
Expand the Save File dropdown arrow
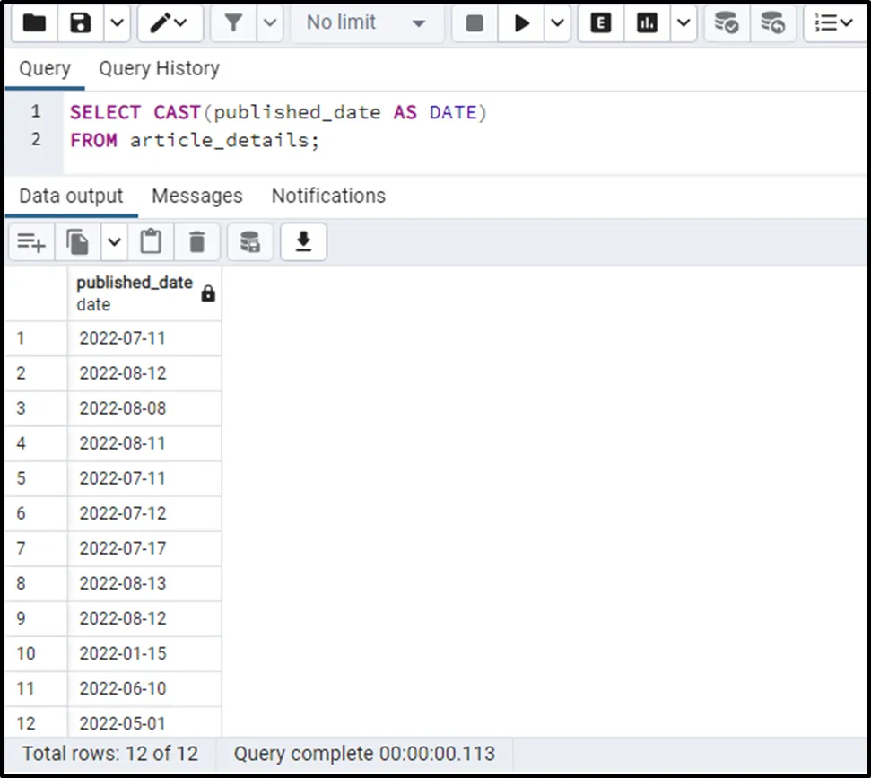click(x=118, y=23)
